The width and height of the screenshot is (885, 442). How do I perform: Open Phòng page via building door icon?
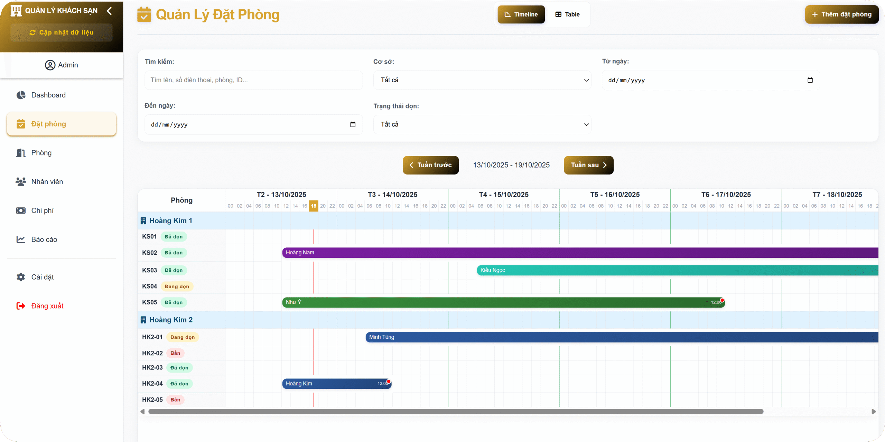21,153
